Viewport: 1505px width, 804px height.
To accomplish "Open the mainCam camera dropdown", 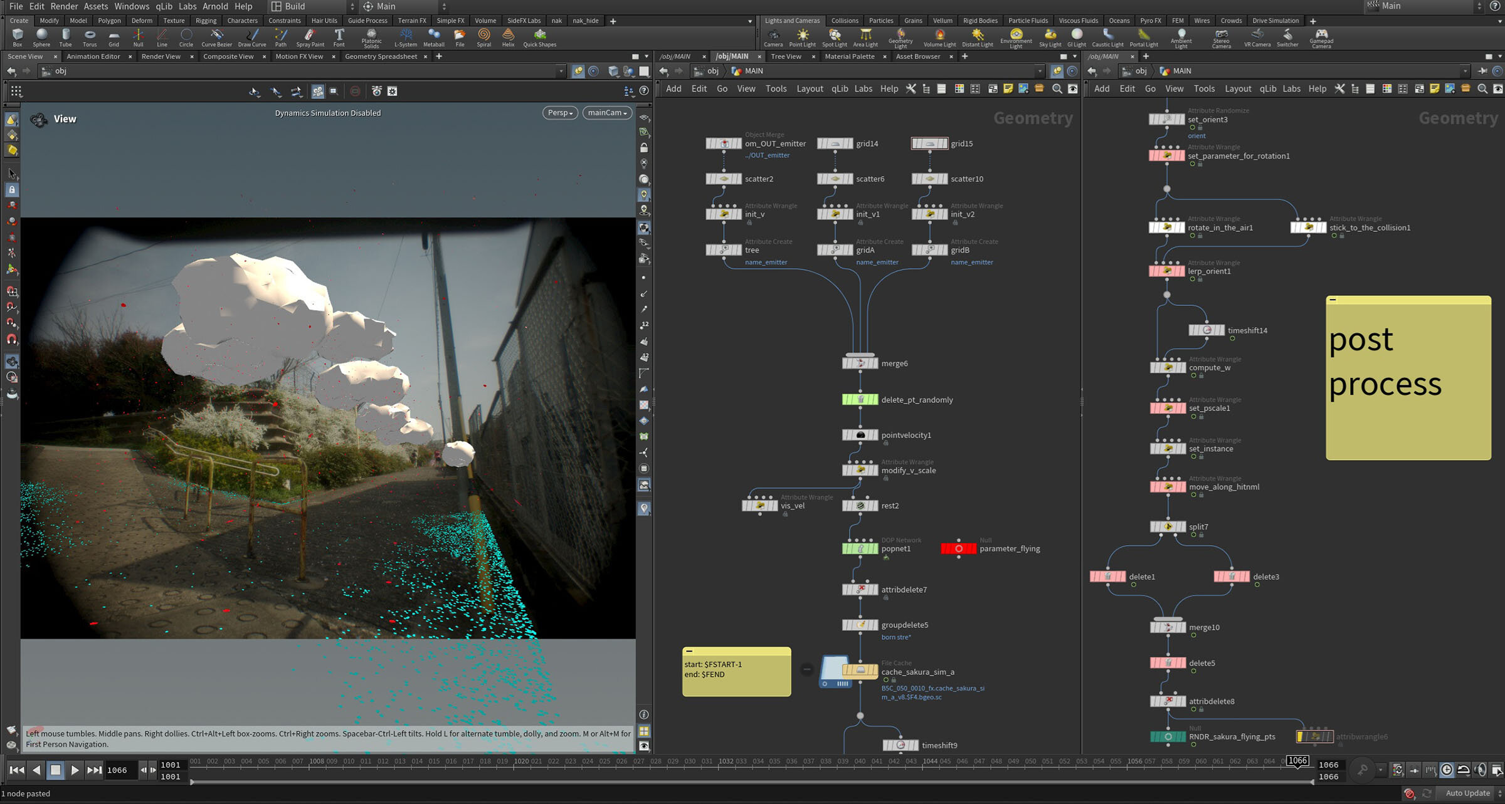I will pos(606,113).
